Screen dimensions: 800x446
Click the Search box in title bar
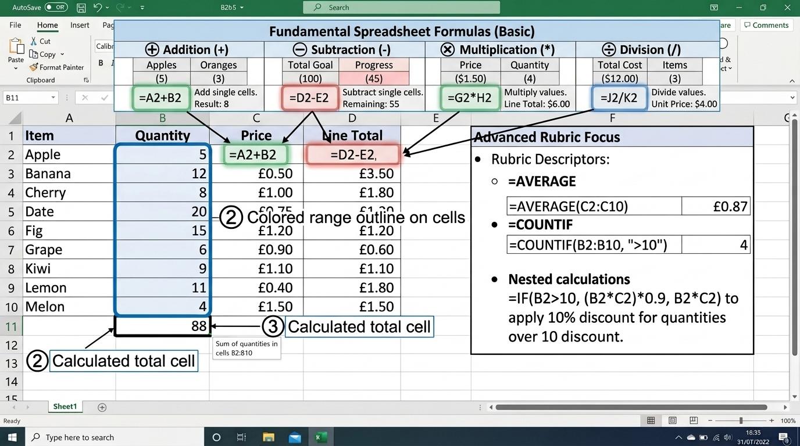click(401, 8)
